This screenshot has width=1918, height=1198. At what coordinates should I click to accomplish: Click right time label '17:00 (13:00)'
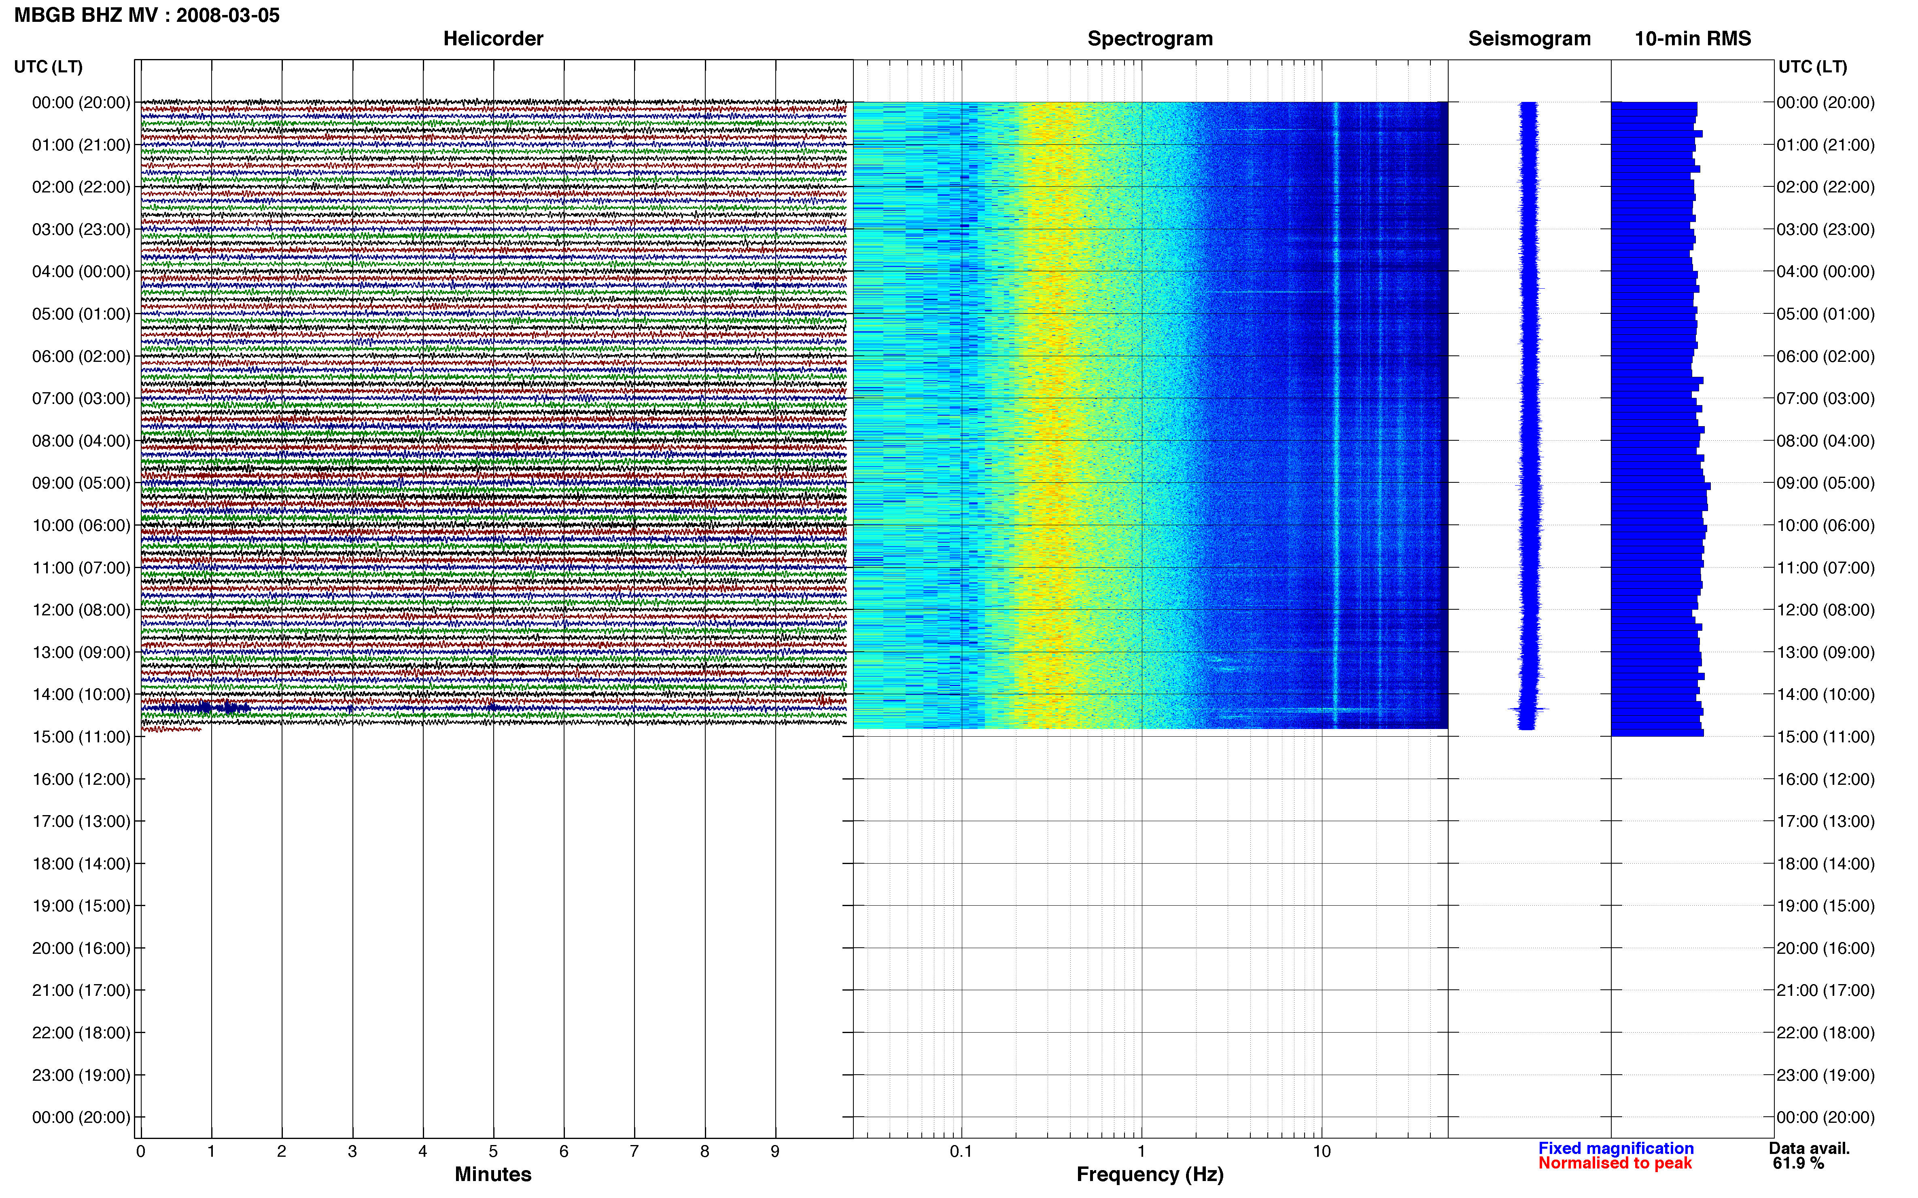(1825, 822)
